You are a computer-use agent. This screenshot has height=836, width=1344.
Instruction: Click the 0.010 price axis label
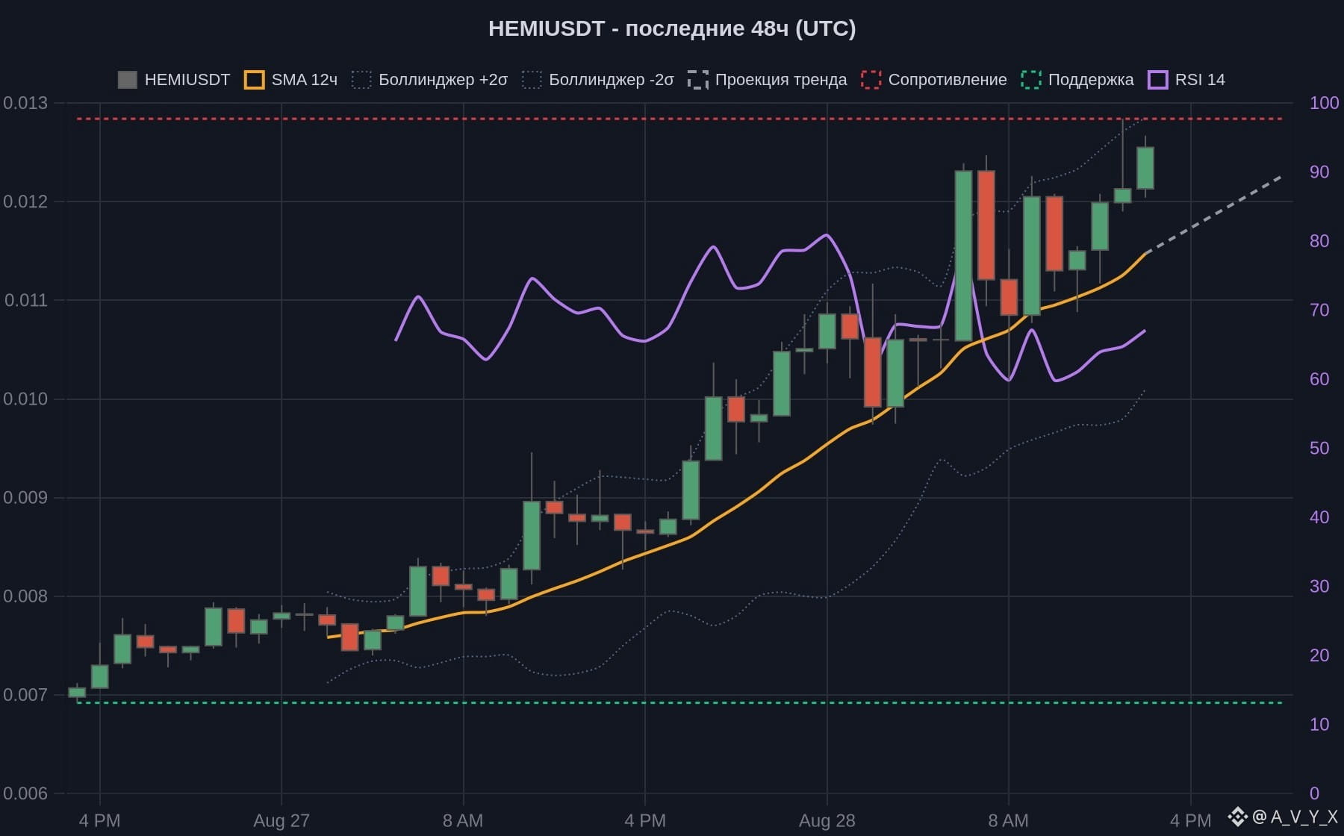click(25, 399)
